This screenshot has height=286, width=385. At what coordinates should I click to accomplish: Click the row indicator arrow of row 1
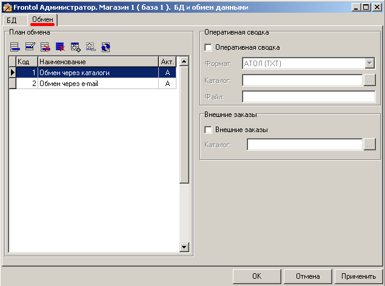pyautogui.click(x=13, y=73)
